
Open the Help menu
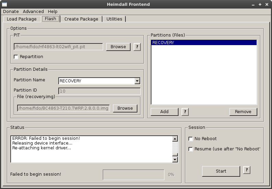[52, 12]
